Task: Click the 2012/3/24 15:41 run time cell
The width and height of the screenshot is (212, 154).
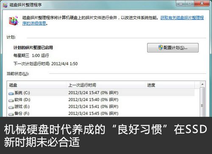Action: [93, 106]
